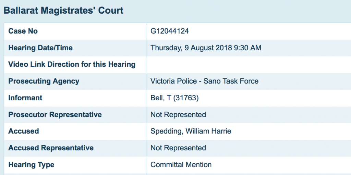
Task: Click informant name Bell, T (31763)
Action: click(x=174, y=98)
